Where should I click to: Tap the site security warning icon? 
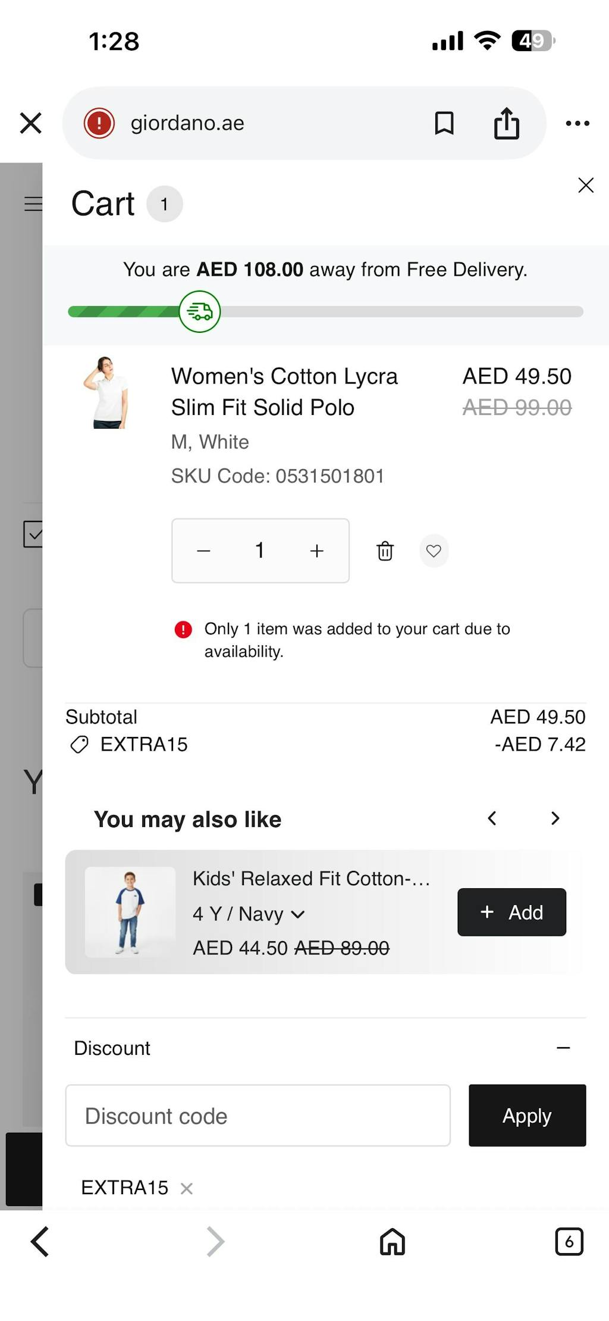click(99, 123)
